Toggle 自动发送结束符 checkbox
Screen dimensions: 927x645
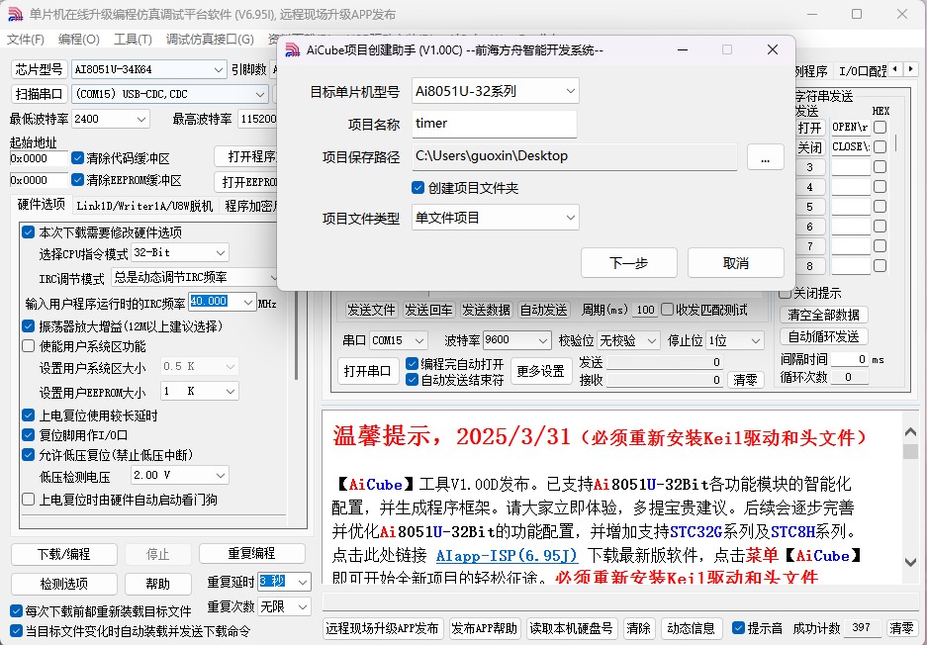click(413, 380)
